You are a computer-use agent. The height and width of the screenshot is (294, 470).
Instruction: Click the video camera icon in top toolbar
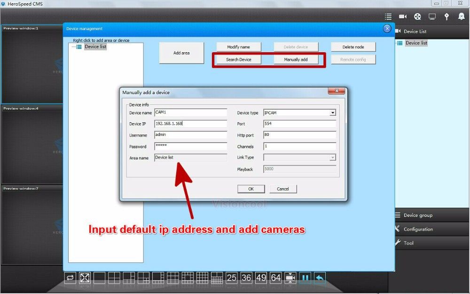click(x=403, y=16)
